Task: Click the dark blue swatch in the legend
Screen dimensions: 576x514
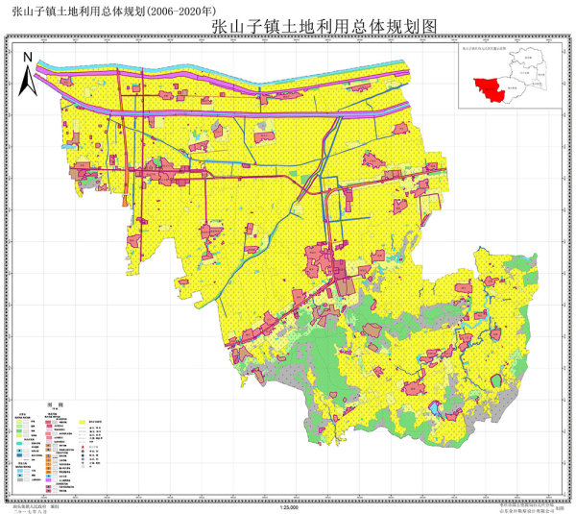Action: click(19, 455)
